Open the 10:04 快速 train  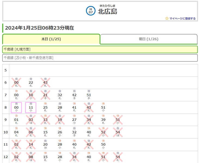(16, 132)
